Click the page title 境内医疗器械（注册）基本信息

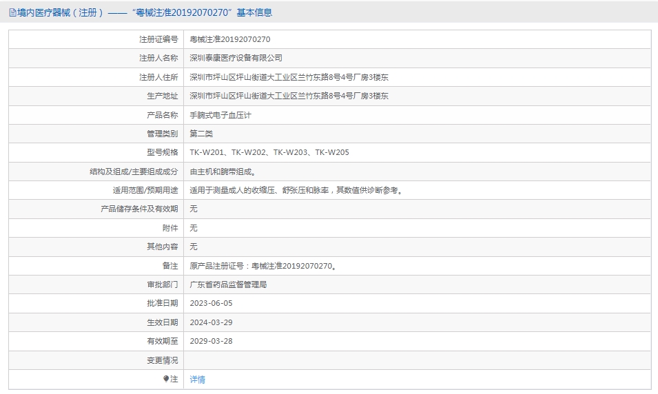pos(145,12)
